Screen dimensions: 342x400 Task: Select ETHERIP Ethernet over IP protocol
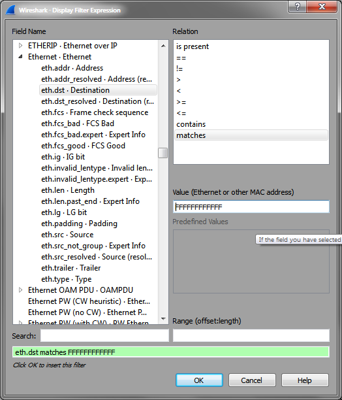(72, 46)
